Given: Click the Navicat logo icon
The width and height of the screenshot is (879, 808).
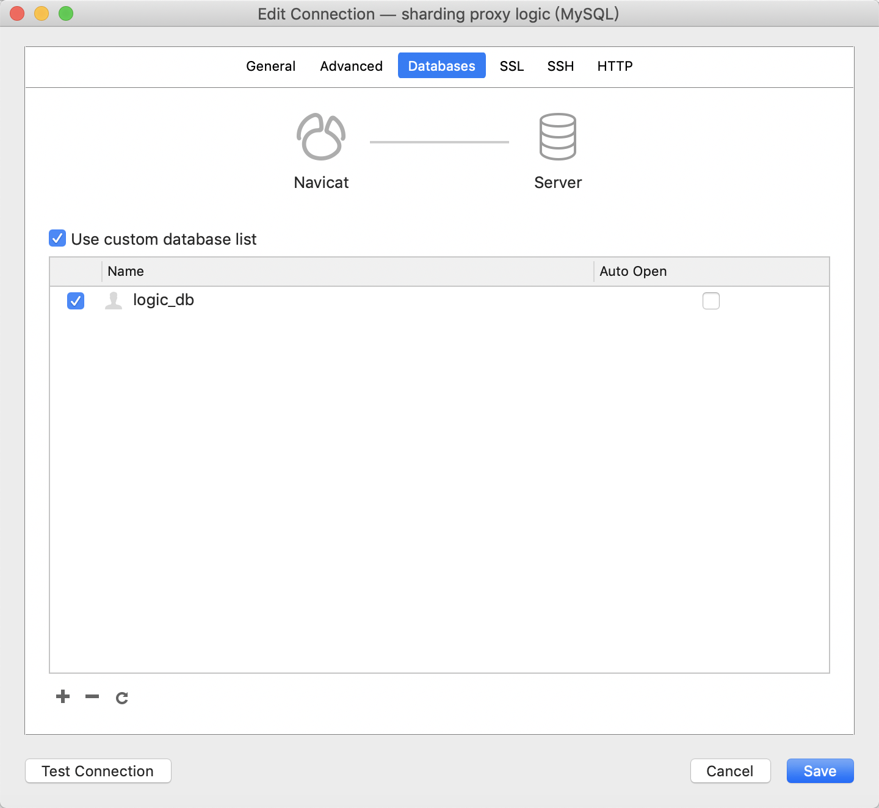Looking at the screenshot, I should click(320, 136).
